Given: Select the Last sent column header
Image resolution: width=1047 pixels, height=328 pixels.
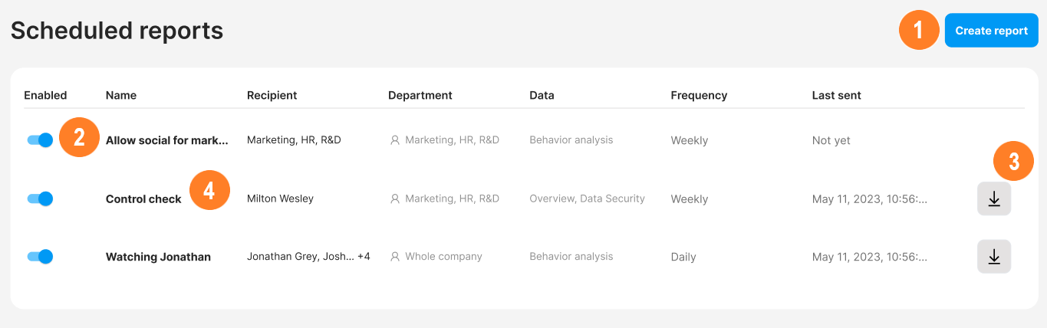Looking at the screenshot, I should pyautogui.click(x=836, y=96).
